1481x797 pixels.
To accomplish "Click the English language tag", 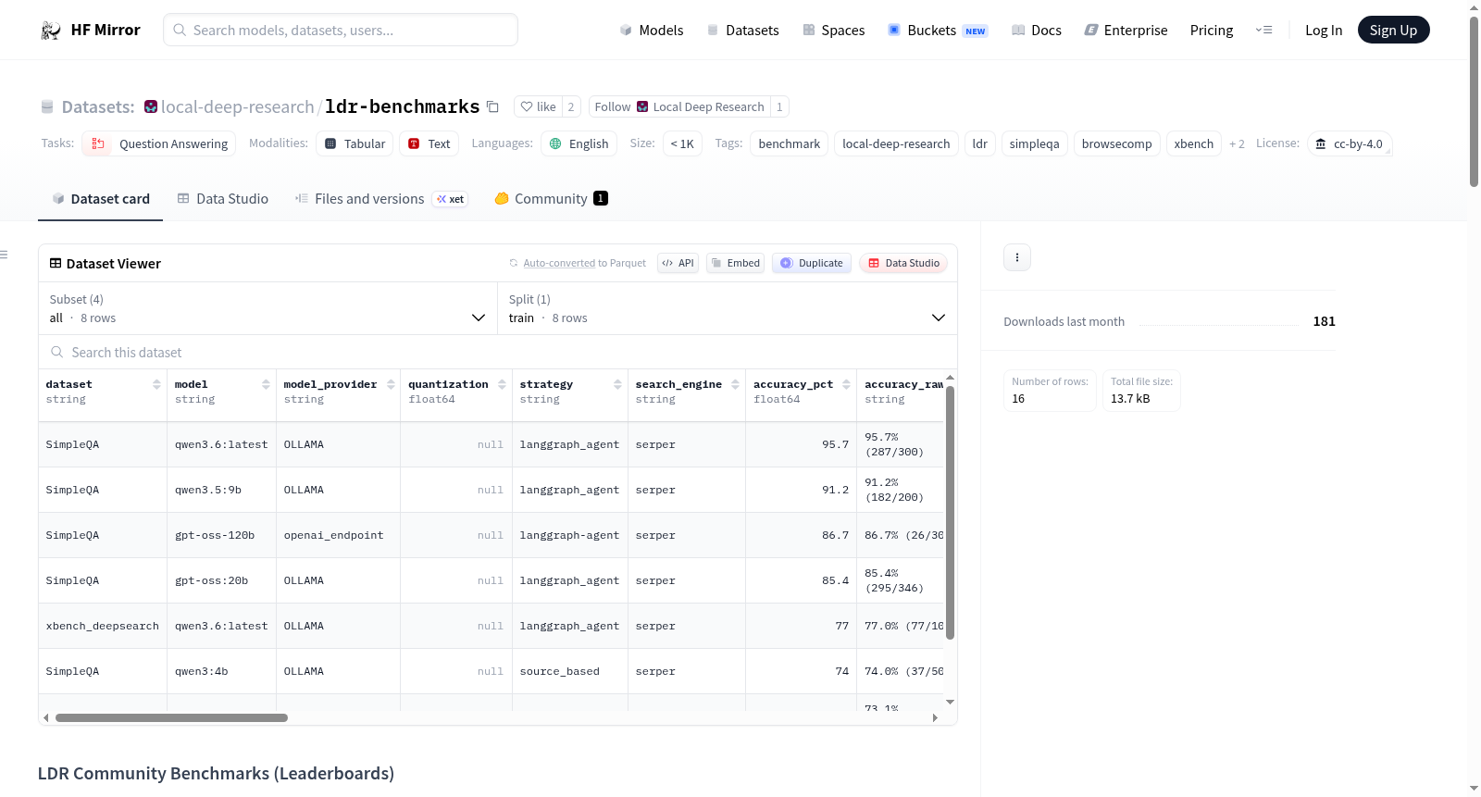I will 579,143.
